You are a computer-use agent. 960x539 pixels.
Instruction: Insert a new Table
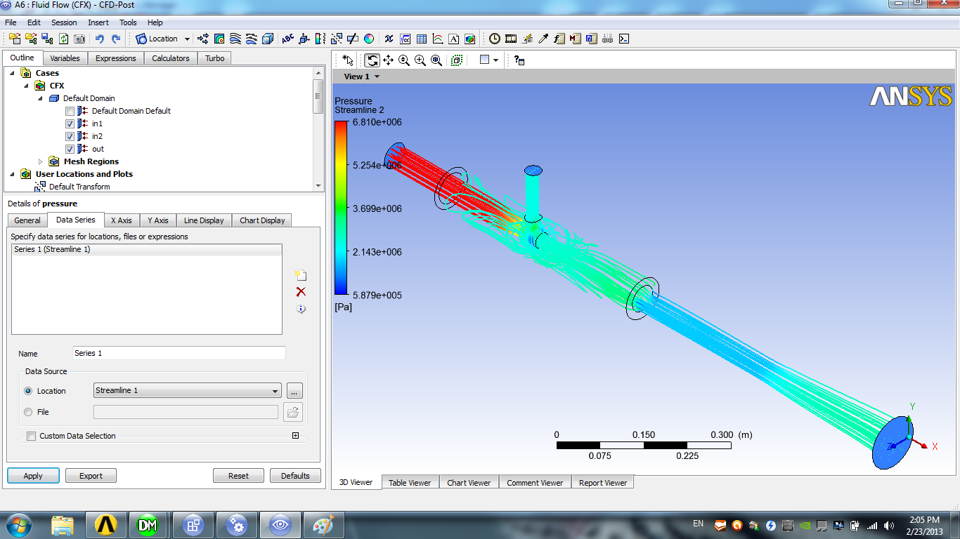422,39
